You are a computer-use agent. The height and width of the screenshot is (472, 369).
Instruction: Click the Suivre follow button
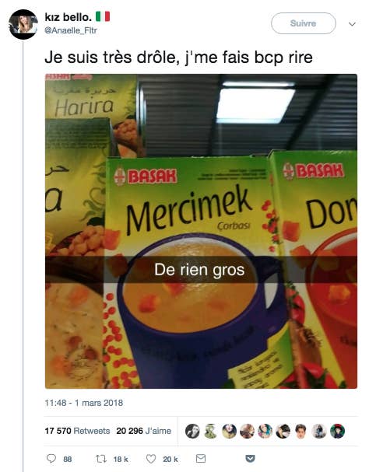pos(304,23)
